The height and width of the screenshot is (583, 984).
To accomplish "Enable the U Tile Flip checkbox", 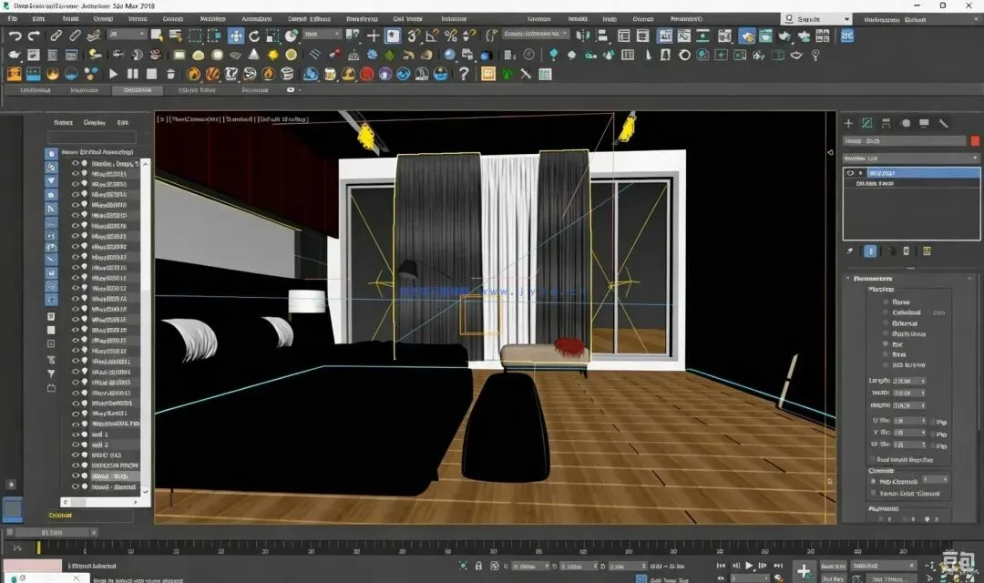I will click(933, 422).
